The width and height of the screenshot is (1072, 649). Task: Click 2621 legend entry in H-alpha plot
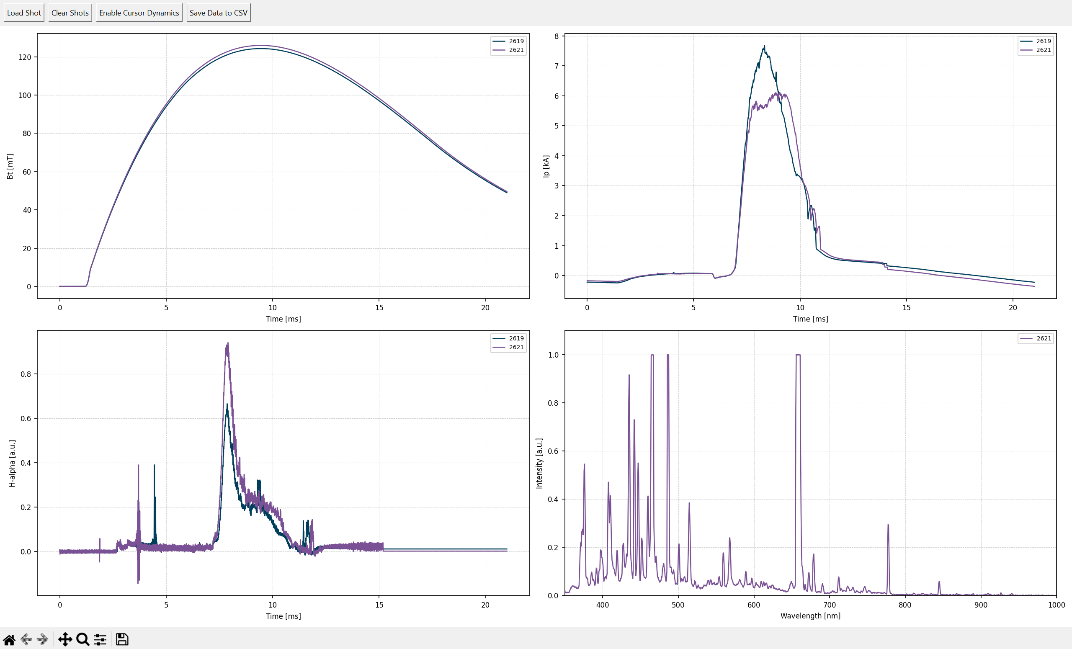[516, 347]
